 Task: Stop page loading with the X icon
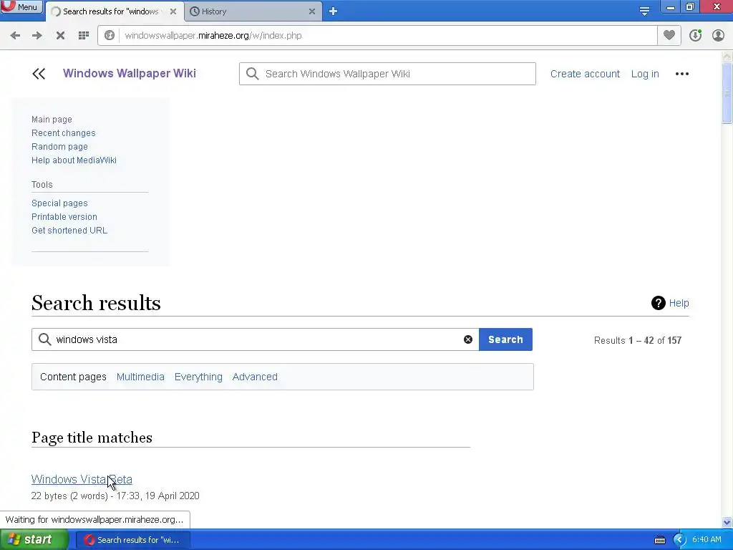point(60,36)
